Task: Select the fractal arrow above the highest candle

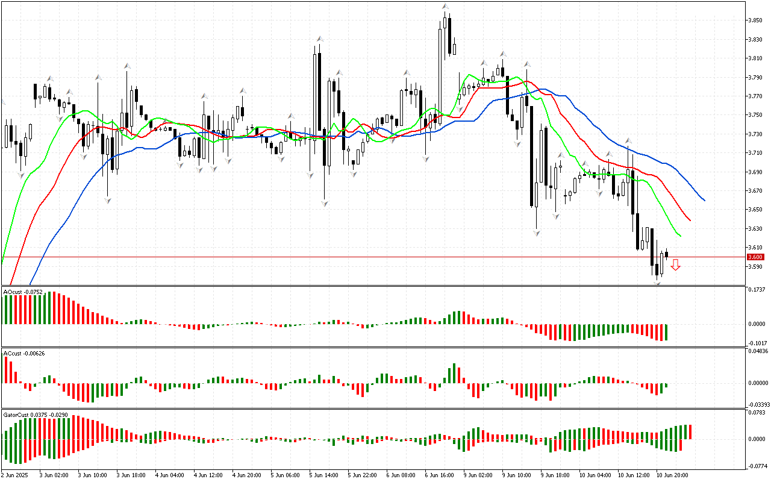Action: click(x=445, y=6)
